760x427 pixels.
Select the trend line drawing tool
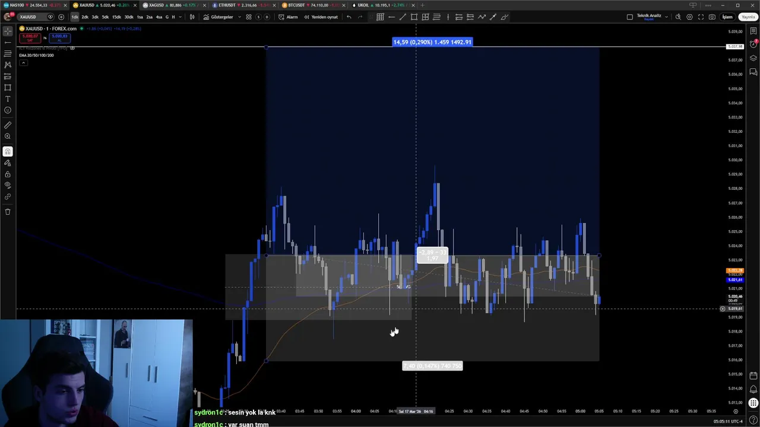click(x=8, y=42)
